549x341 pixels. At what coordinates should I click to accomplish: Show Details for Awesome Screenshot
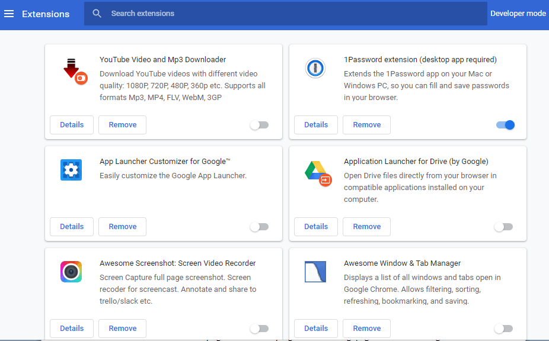72,329
